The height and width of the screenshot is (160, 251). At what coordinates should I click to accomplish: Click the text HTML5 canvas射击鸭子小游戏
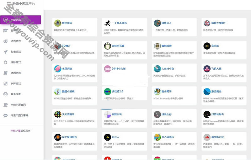pyautogui.click(x=168, y=99)
